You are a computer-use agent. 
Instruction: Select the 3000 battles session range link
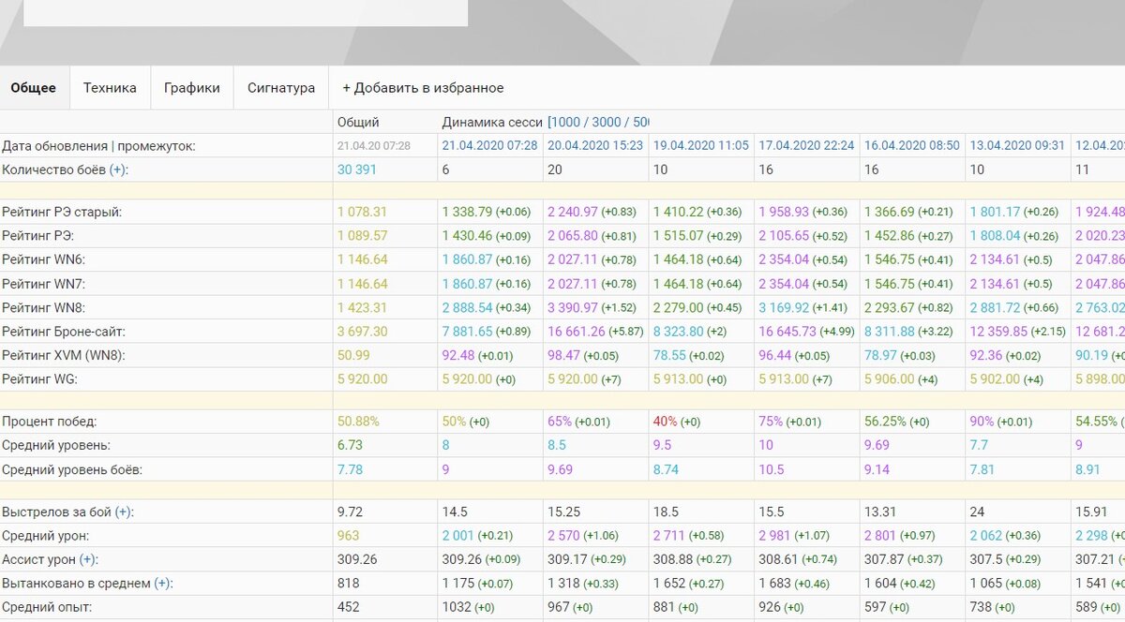(x=608, y=122)
